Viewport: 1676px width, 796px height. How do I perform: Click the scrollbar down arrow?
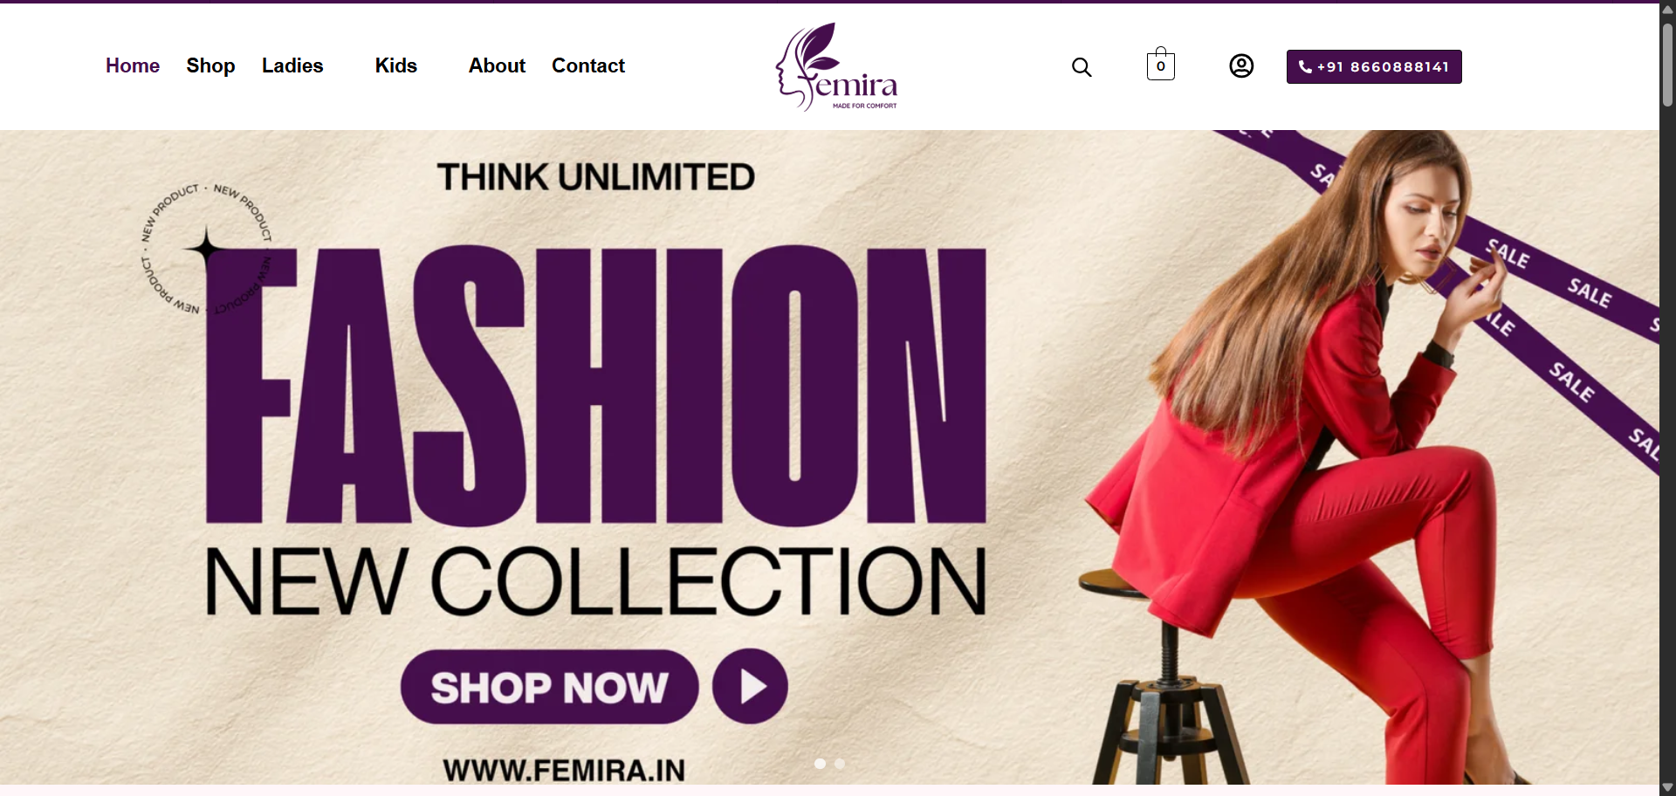click(x=1667, y=787)
